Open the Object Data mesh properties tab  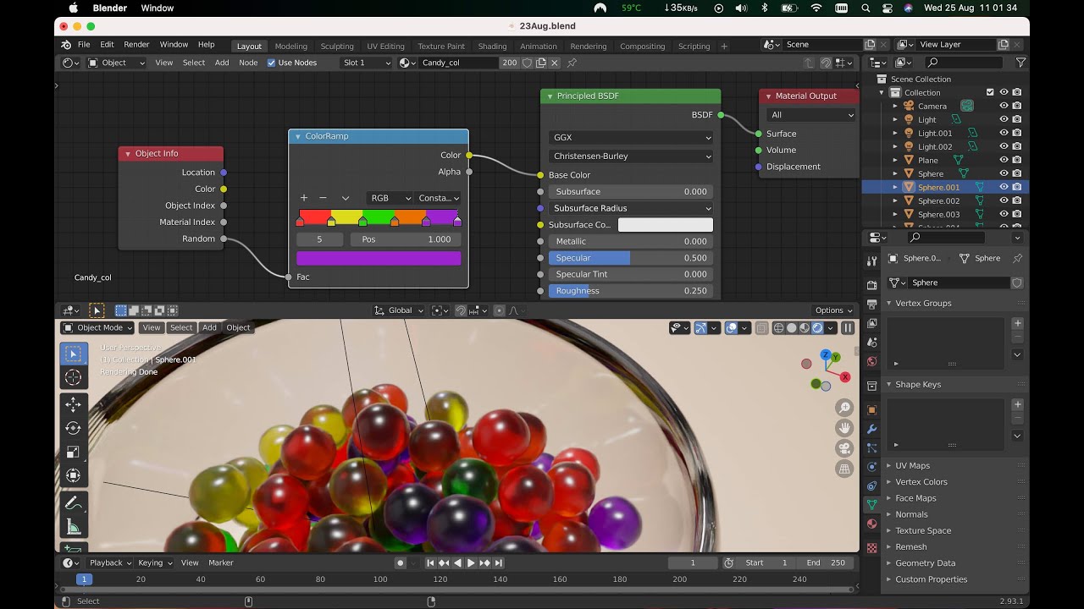click(872, 504)
